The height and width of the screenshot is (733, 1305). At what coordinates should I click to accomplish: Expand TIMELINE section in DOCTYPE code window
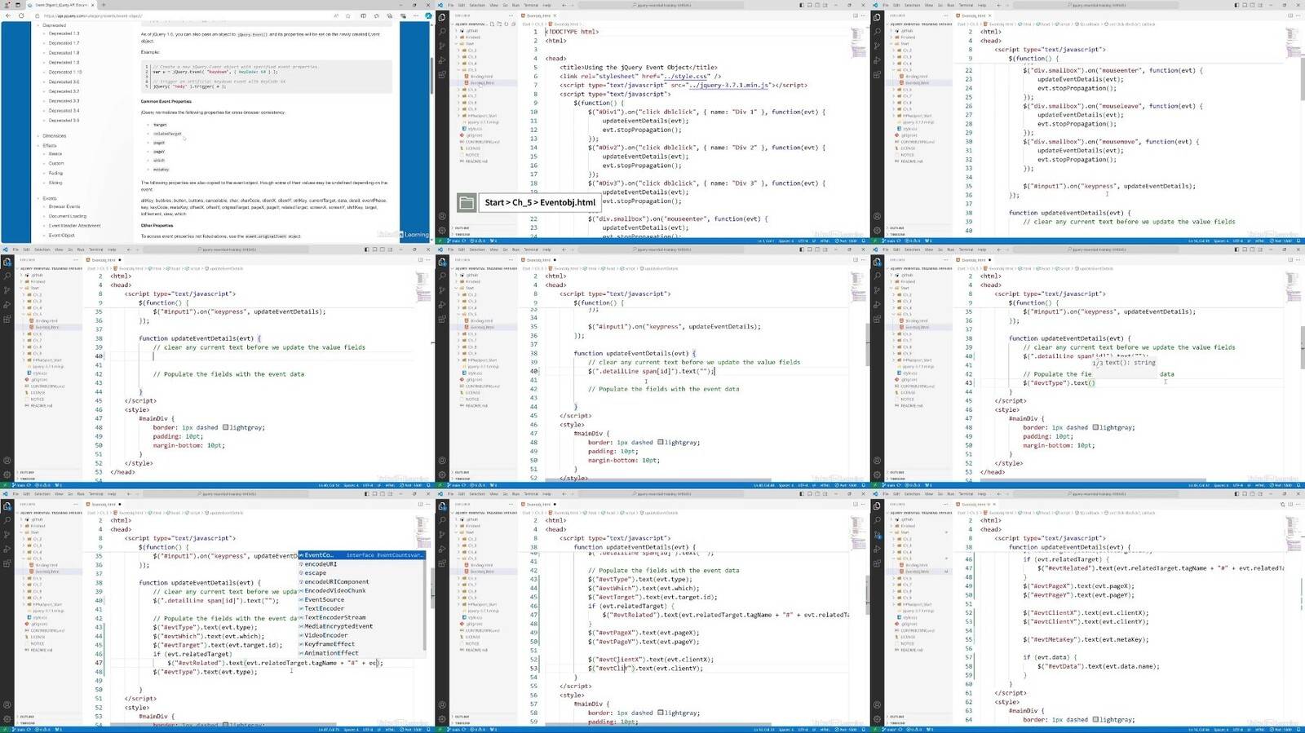tap(462, 234)
